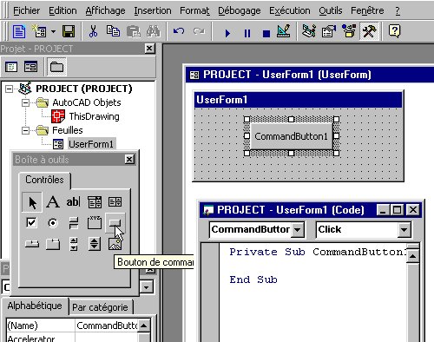Select the Frame control in Toolbox
The image size is (434, 342).
(x=95, y=223)
